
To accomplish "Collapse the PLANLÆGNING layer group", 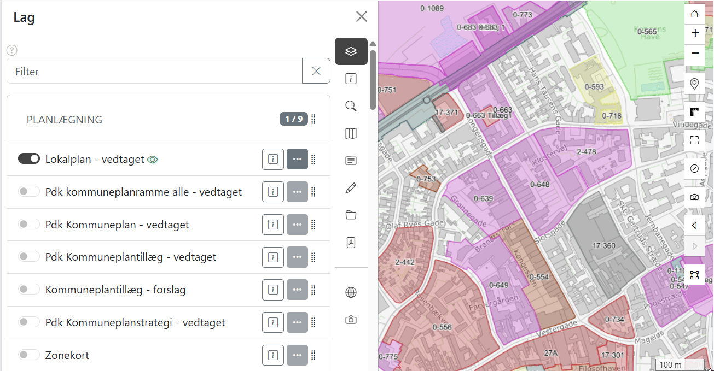I will tap(65, 120).
